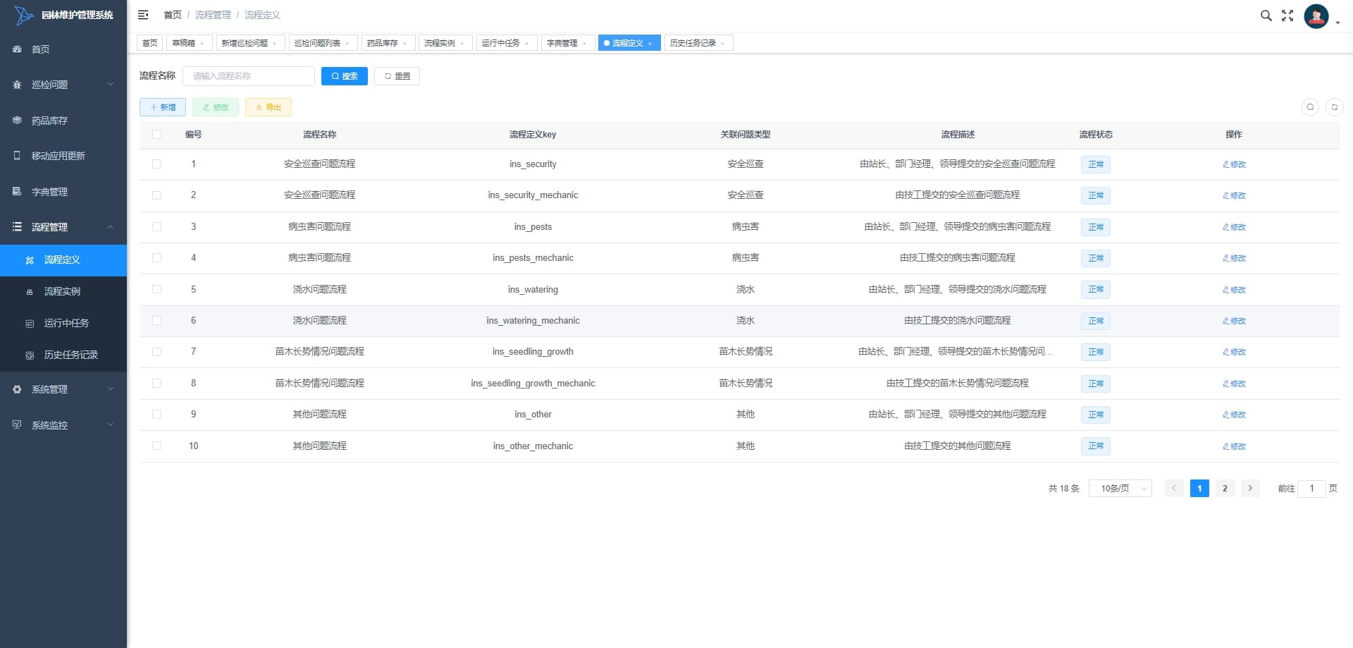Image resolution: width=1353 pixels, height=648 pixels.
Task: Expand the 系统监控 sidebar menu arrow
Action: tap(110, 424)
